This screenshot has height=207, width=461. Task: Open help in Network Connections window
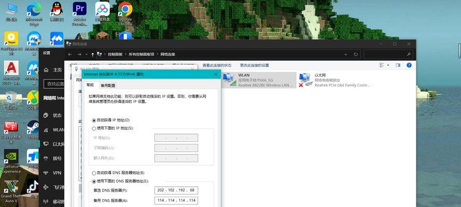409,65
